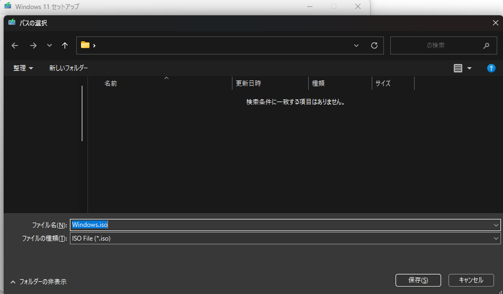The height and width of the screenshot is (294, 503).
Task: Sort by 名前 column header
Action: pyautogui.click(x=111, y=84)
